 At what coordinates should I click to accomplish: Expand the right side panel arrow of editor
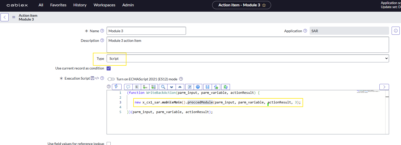tap(384, 87)
